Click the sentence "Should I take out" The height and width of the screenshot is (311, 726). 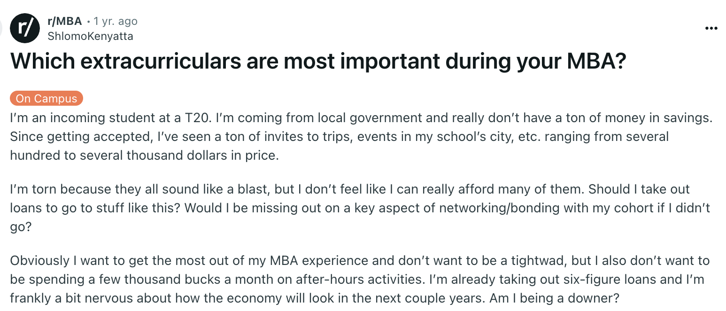tap(639, 189)
